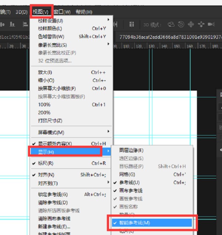Screen dimensions: 222x235
Task: Open the 窗口(W) menu
Action: [62, 12]
